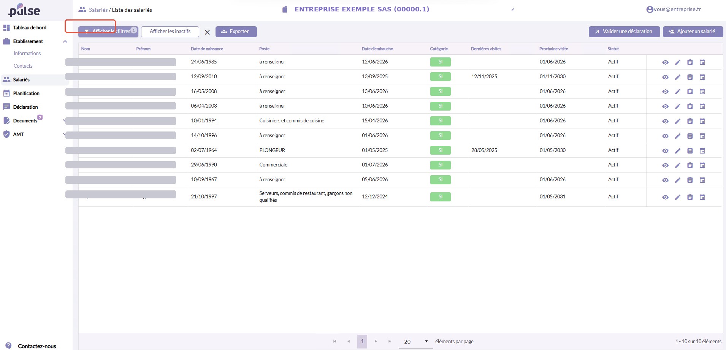Collapse the Etablissement menu chevron
This screenshot has width=726, height=350.
click(65, 41)
